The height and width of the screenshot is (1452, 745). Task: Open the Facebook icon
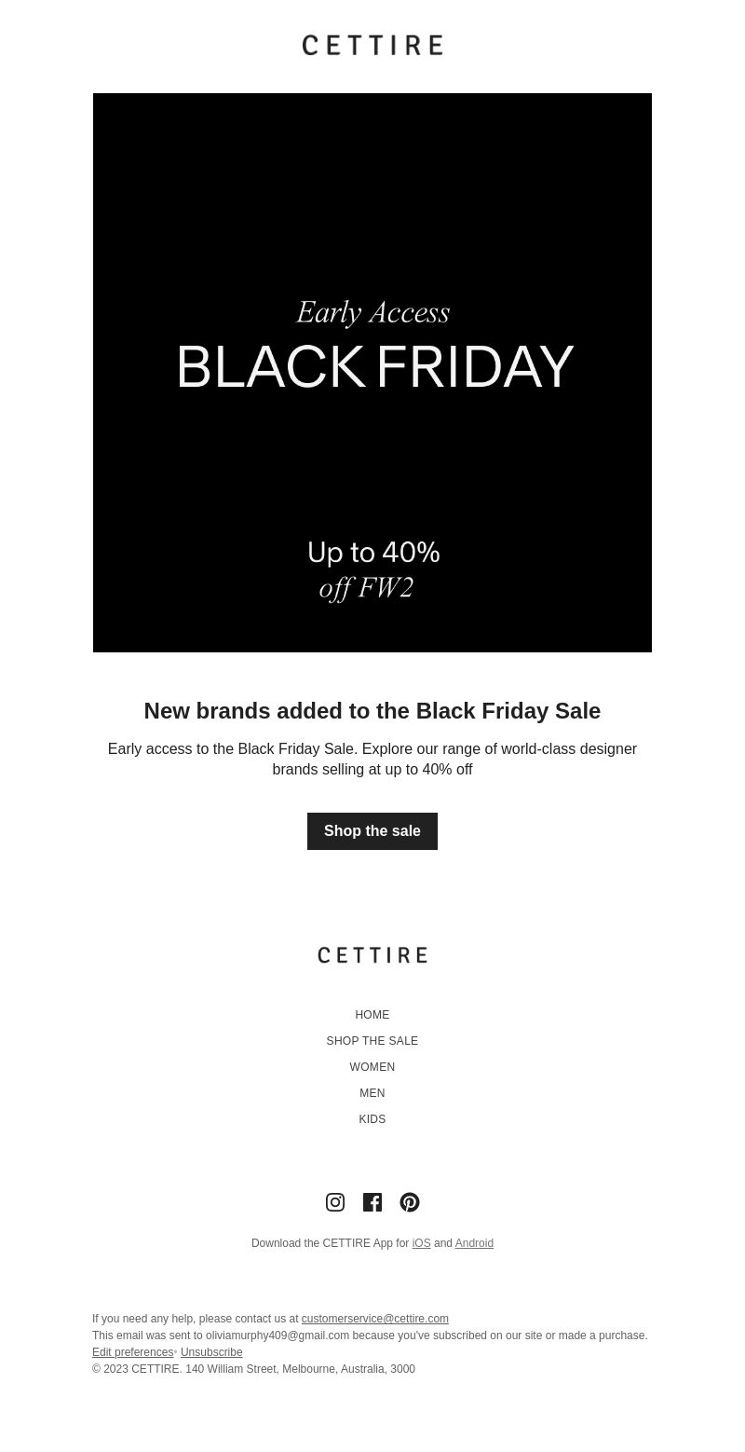click(372, 1202)
